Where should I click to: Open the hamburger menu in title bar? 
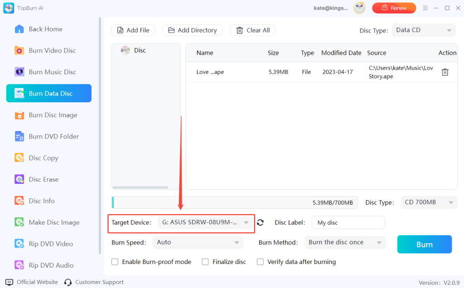click(x=425, y=8)
